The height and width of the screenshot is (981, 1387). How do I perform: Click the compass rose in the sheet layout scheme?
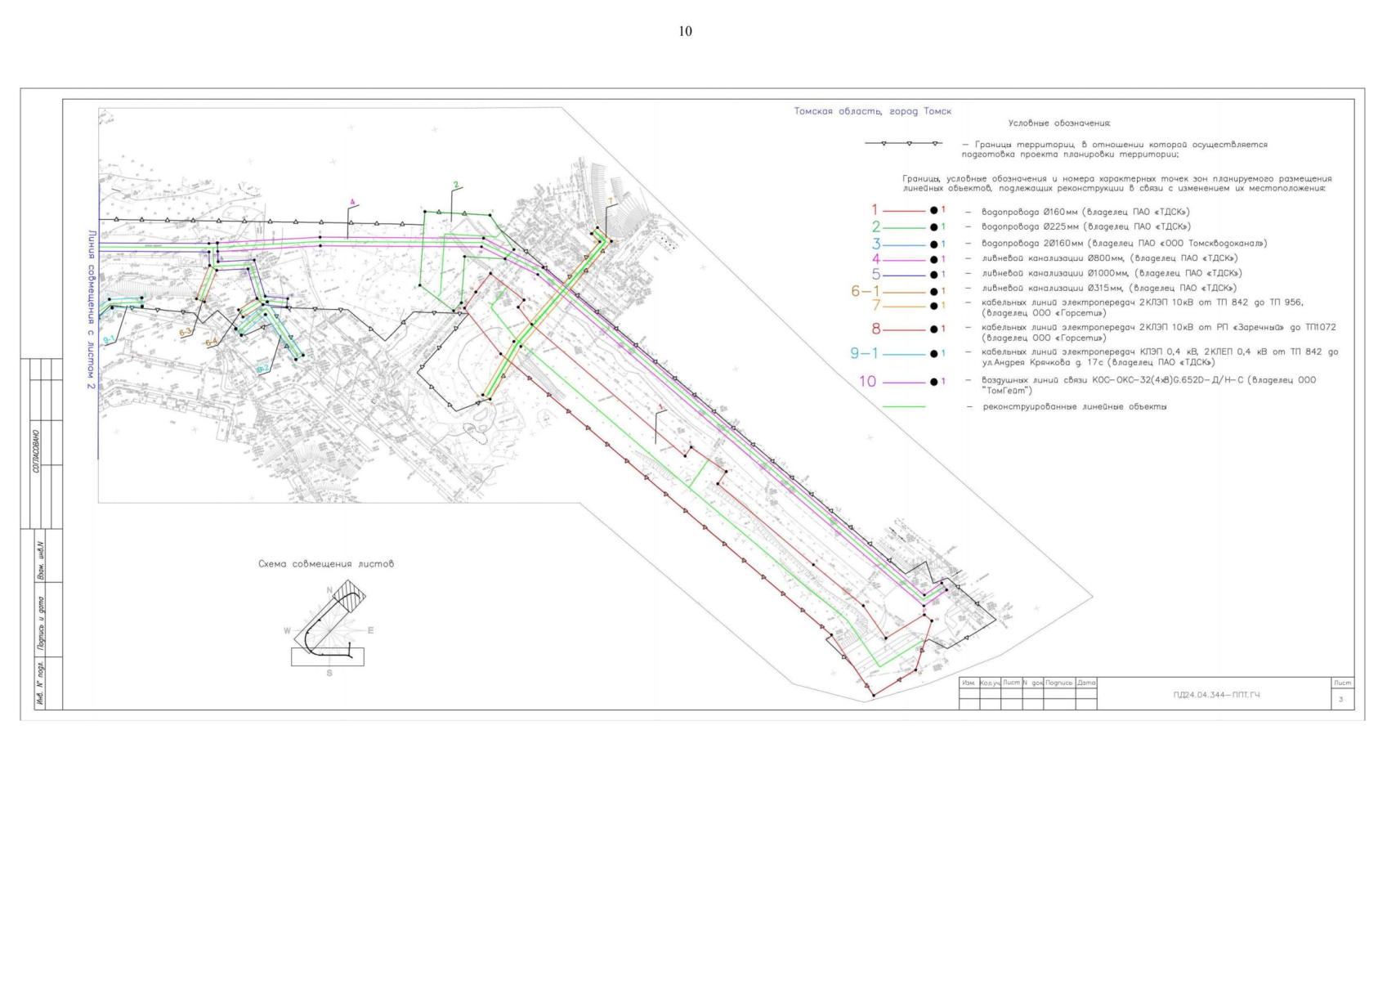[329, 630]
